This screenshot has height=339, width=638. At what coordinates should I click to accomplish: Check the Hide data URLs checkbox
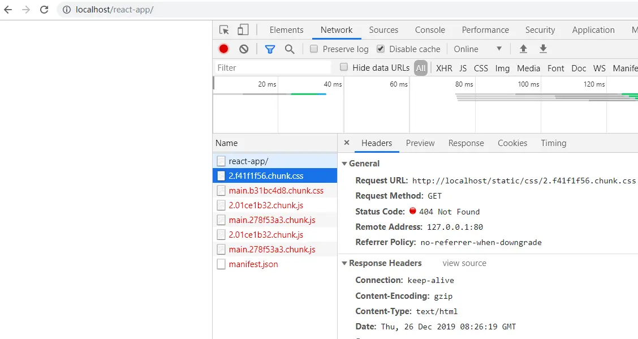(344, 67)
